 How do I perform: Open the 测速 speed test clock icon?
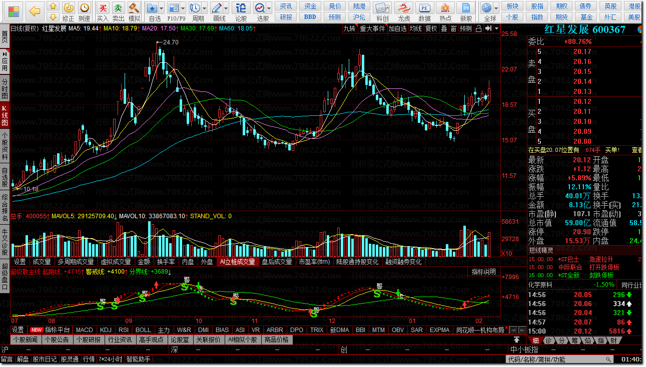(85, 7)
